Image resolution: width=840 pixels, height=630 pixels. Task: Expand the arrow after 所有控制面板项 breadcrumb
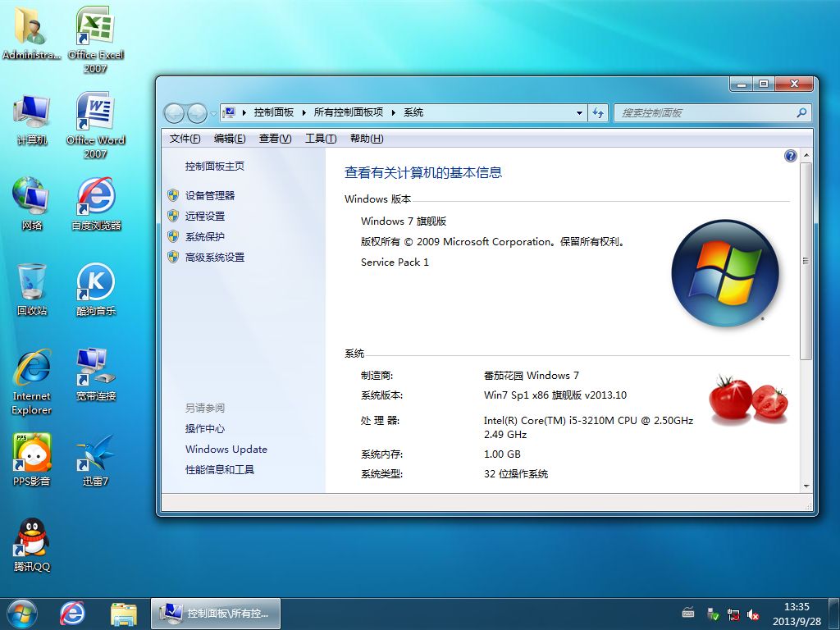(393, 112)
